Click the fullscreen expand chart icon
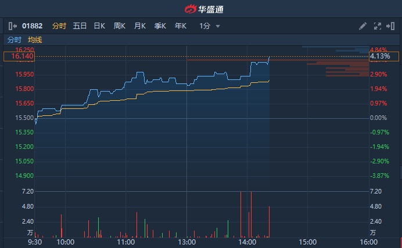 click(378, 26)
